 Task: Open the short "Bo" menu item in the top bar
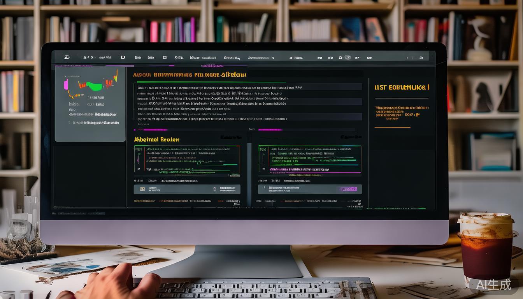(138, 57)
